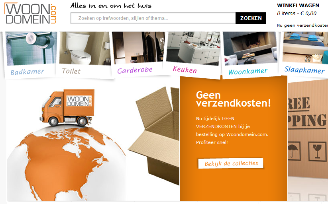Click the orange delivery truck image
Image resolution: width=328 pixels, height=204 pixels.
[67, 108]
